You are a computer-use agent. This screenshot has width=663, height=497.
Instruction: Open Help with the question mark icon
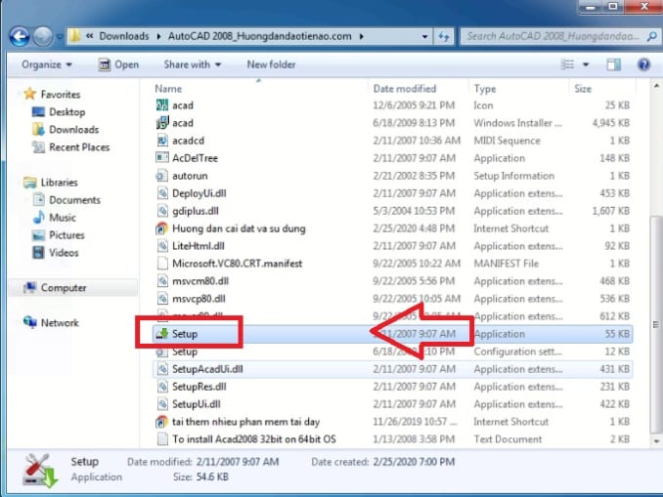pyautogui.click(x=643, y=64)
